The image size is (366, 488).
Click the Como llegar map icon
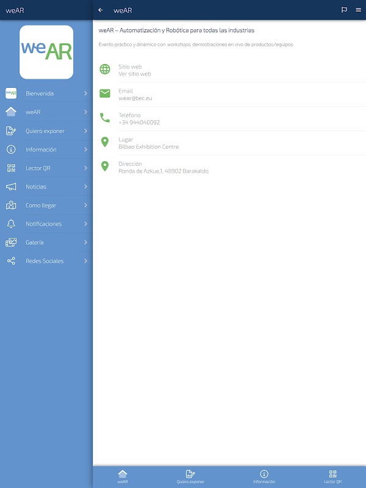click(11, 205)
